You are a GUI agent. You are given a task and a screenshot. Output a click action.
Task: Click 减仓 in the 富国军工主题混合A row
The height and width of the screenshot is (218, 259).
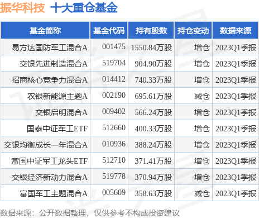click(202, 193)
